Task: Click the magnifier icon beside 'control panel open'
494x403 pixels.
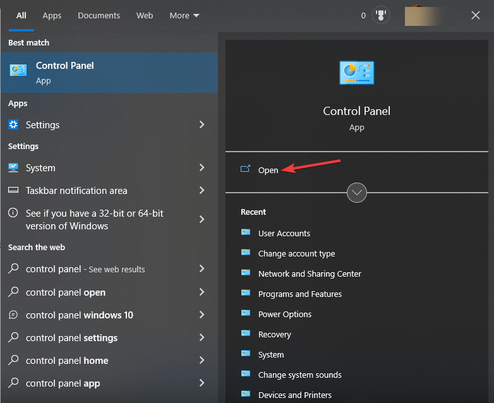Action: (x=13, y=292)
